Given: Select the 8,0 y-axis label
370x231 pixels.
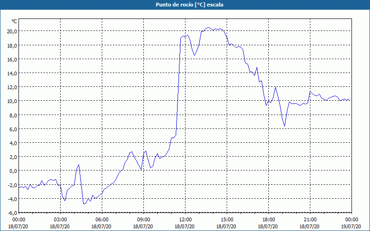Looking at the screenshot, I should (x=13, y=115).
